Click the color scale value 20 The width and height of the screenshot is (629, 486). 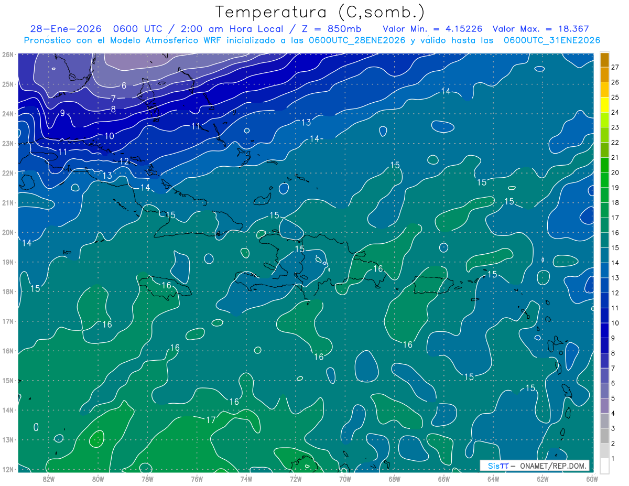(615, 172)
